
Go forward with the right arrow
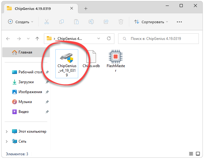click(19, 39)
